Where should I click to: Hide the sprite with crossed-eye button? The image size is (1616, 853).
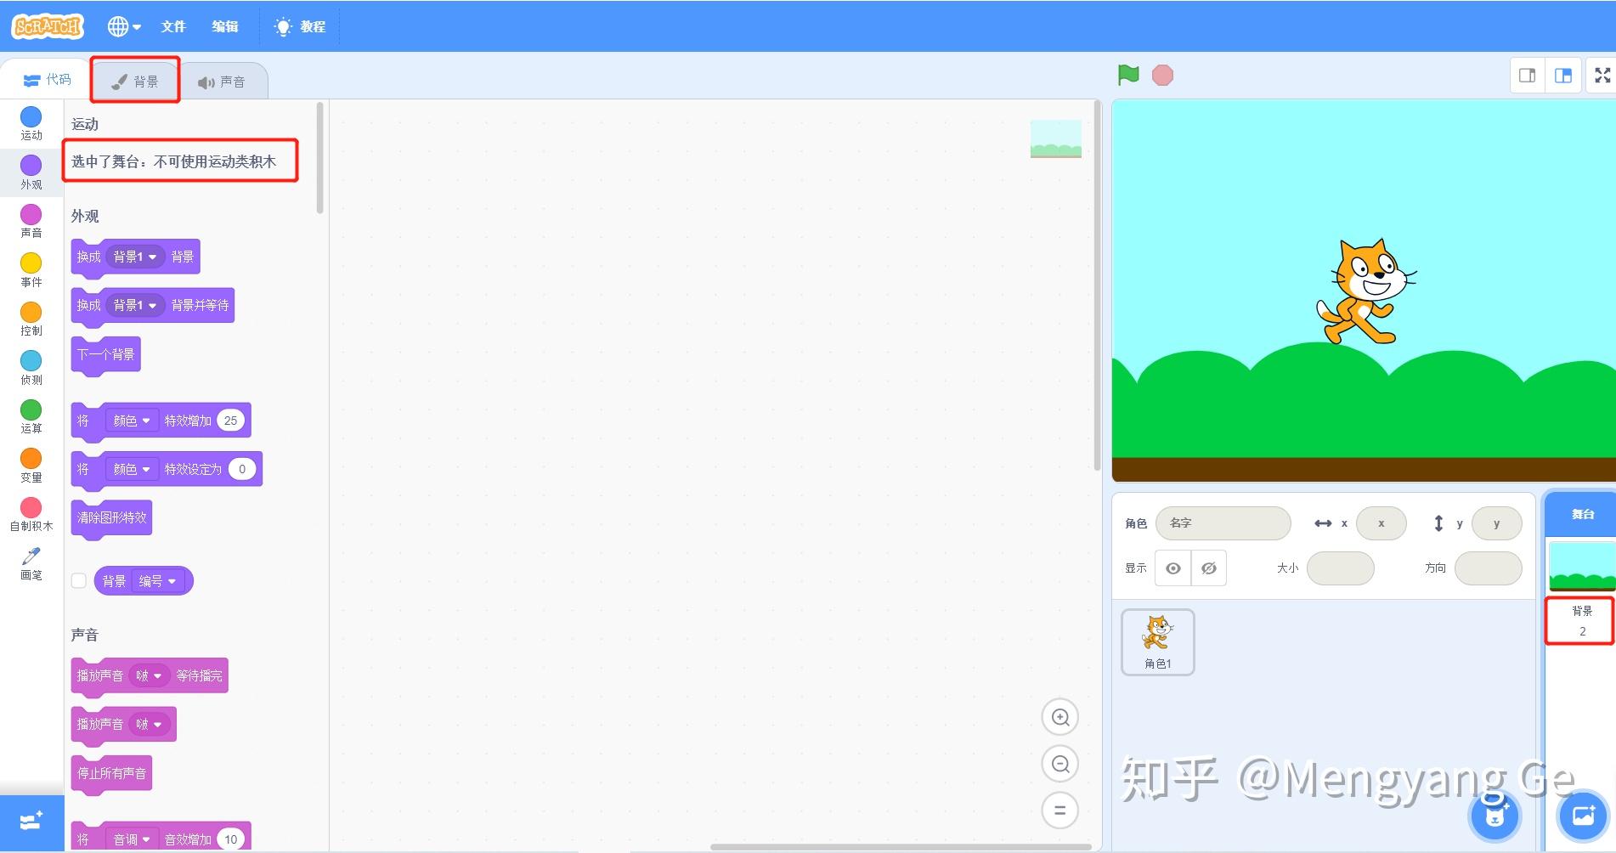tap(1208, 568)
